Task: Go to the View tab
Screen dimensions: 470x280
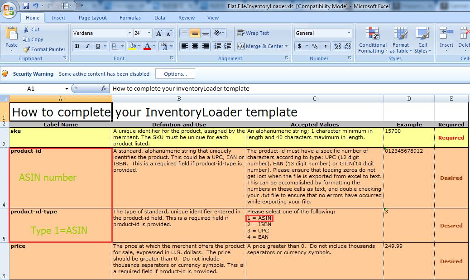Action: point(213,18)
